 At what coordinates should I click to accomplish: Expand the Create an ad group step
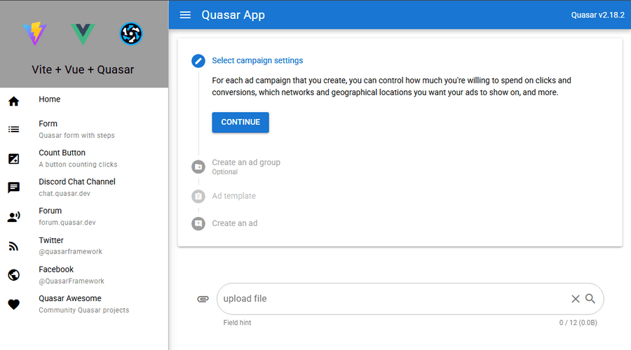246,167
